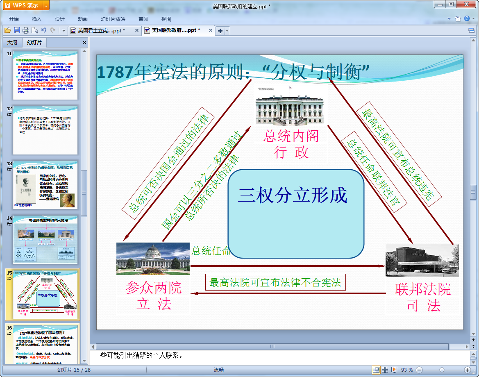Go to next slide double-arrow button

click(474, 346)
